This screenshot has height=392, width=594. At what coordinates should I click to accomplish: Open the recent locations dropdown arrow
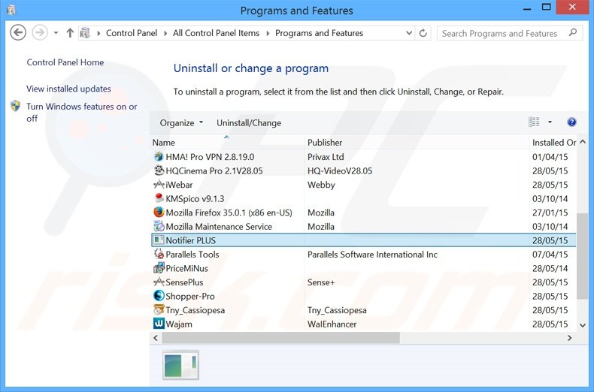56,33
